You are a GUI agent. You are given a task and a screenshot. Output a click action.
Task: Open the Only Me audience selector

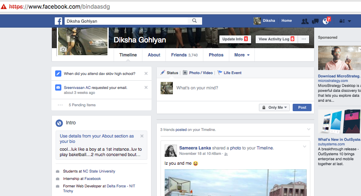pyautogui.click(x=275, y=107)
